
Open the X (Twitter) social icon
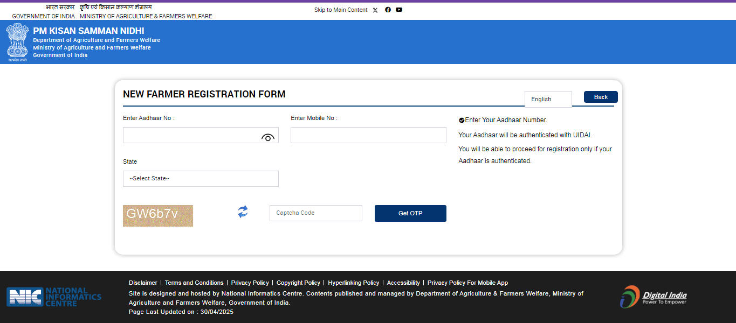[375, 10]
